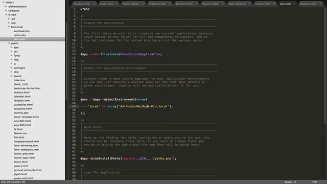Open calendar.html in sidebar
The height and width of the screenshot is (184, 327).
click(x=22, y=97)
